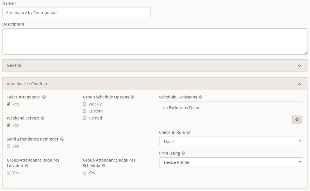
Task: Click help icon for Group Attendance Requires Location
Action: (x=26, y=166)
